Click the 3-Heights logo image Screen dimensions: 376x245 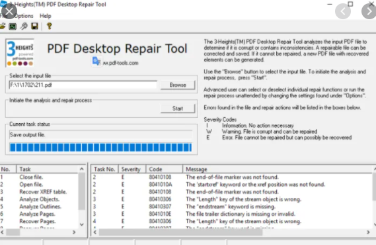pos(20,53)
